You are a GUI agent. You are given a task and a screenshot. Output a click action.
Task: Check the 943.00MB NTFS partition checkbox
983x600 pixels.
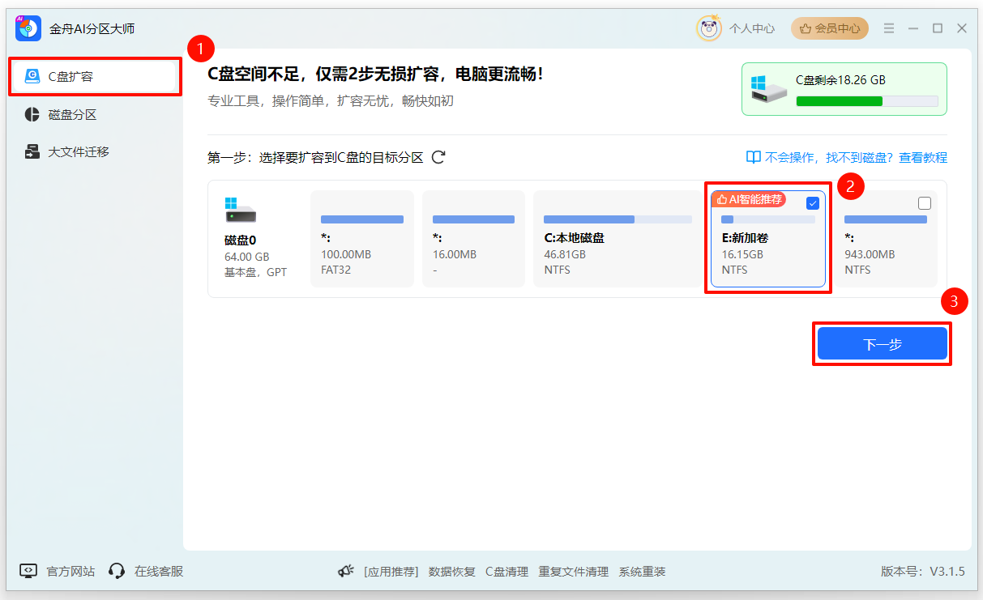[925, 203]
